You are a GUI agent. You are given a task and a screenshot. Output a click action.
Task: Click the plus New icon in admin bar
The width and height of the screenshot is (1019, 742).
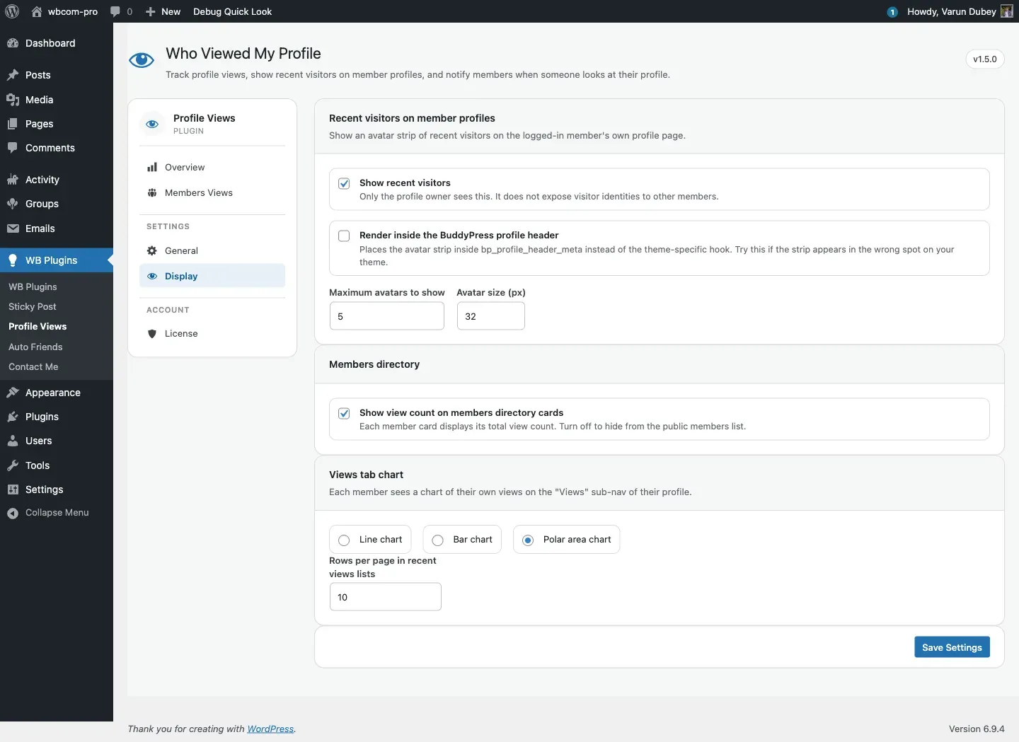[x=150, y=11]
